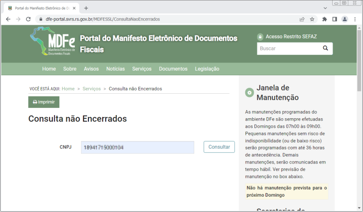
Task: Select the Portal do Manifesto browser tab
Action: 42,8
